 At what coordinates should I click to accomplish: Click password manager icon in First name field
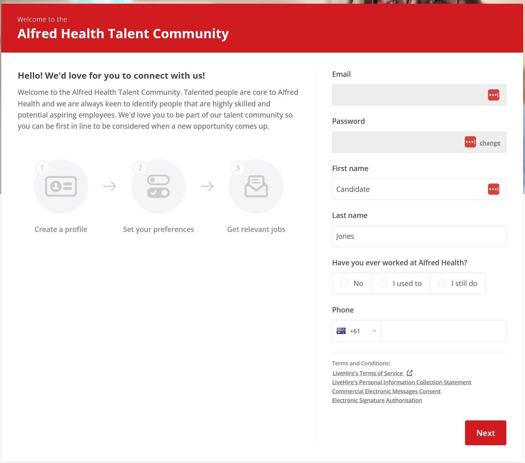[x=493, y=189]
